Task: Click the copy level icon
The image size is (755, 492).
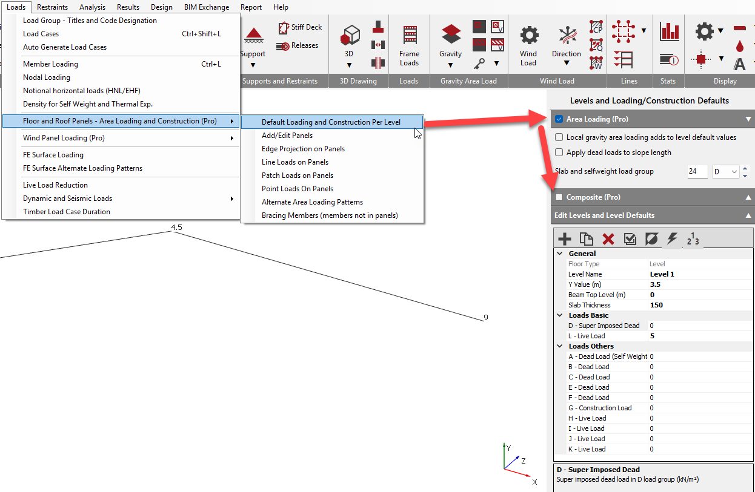Action: coord(587,239)
